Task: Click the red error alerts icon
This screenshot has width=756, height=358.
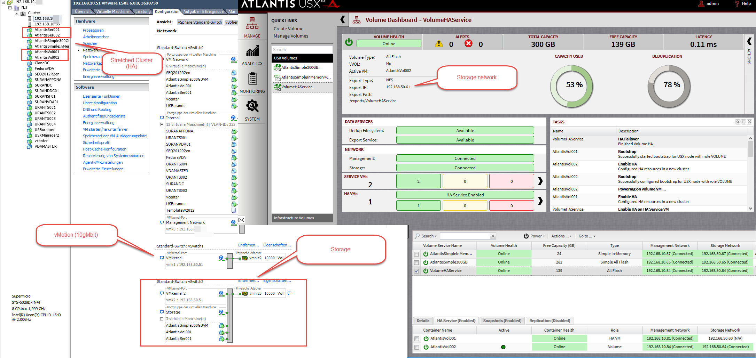Action: point(469,43)
